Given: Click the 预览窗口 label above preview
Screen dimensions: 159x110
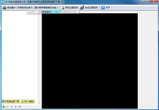Looking at the screenshot, I should [47, 12].
